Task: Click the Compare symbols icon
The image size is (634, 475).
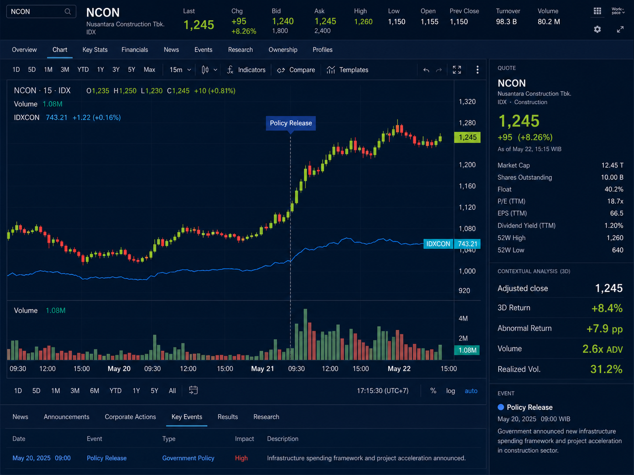Action: click(x=281, y=70)
